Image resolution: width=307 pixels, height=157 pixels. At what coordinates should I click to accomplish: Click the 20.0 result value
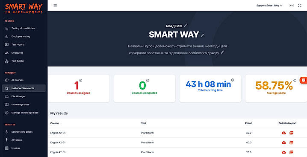(249, 152)
